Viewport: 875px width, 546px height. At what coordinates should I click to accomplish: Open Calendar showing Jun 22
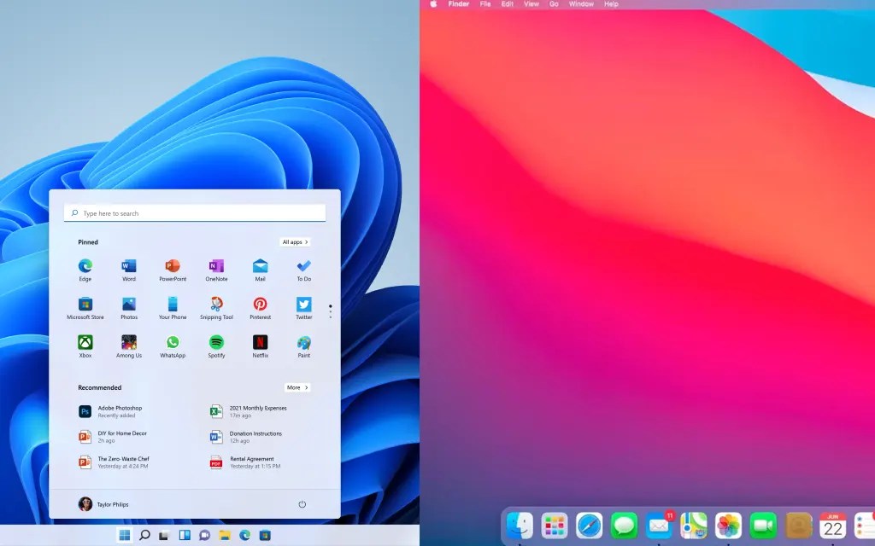pos(833,526)
